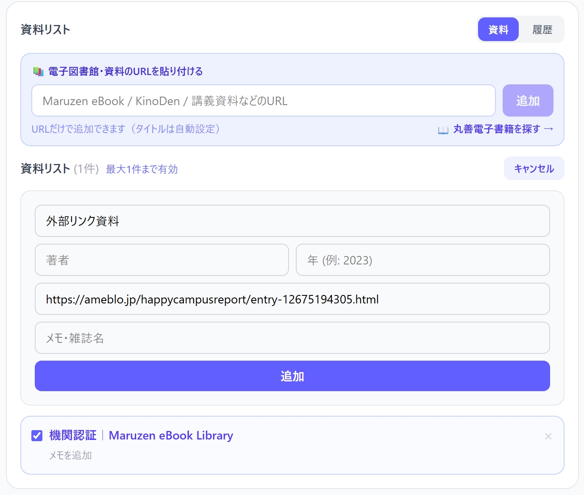Click the books icon beside 電子図書館 heading
584x495 pixels.
pos(39,72)
